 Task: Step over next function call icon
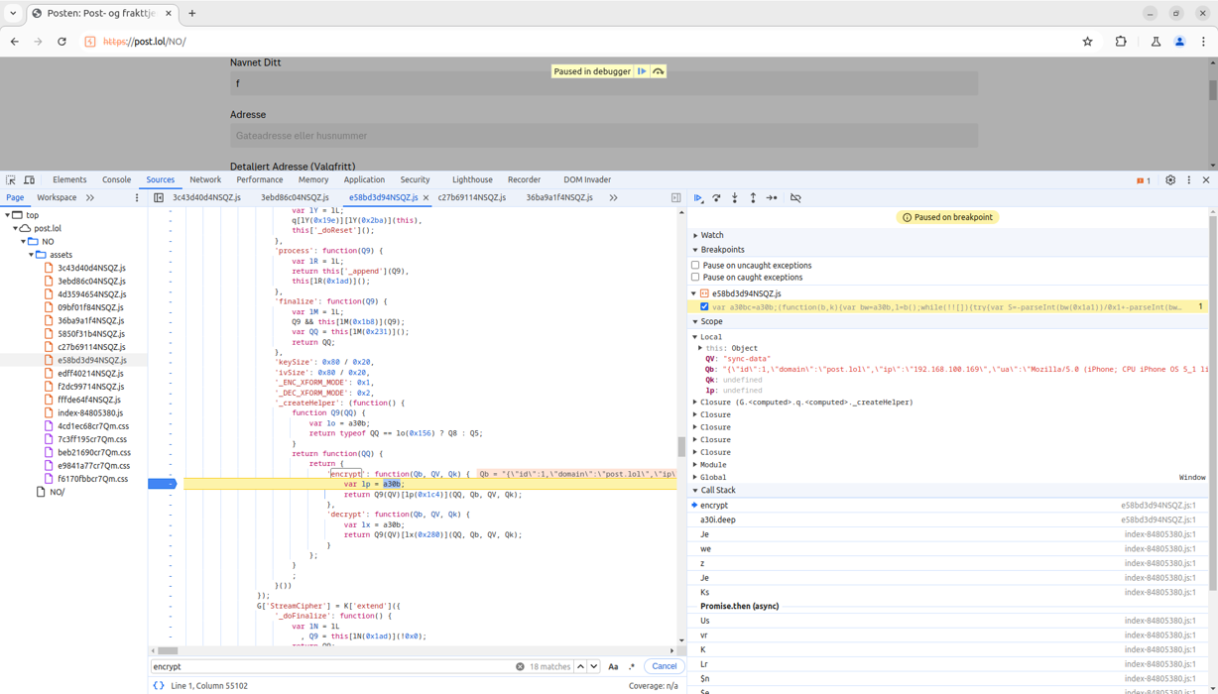click(716, 198)
